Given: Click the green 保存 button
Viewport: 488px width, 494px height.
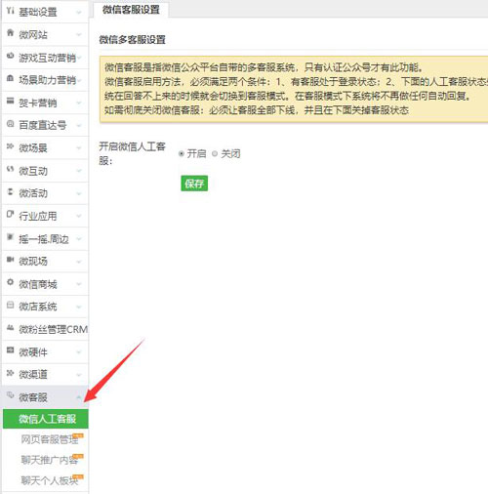Looking at the screenshot, I should pos(194,184).
